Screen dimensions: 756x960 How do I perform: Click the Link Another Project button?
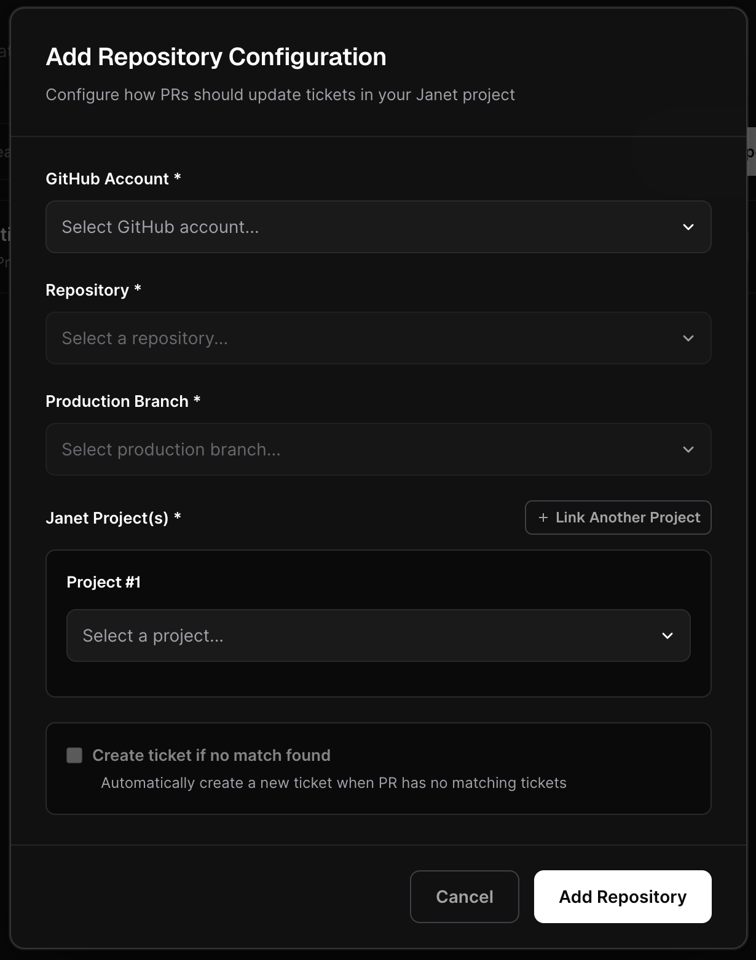(x=617, y=517)
